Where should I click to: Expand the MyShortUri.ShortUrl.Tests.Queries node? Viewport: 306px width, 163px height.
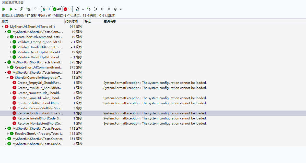pyautogui.click(x=6, y=139)
